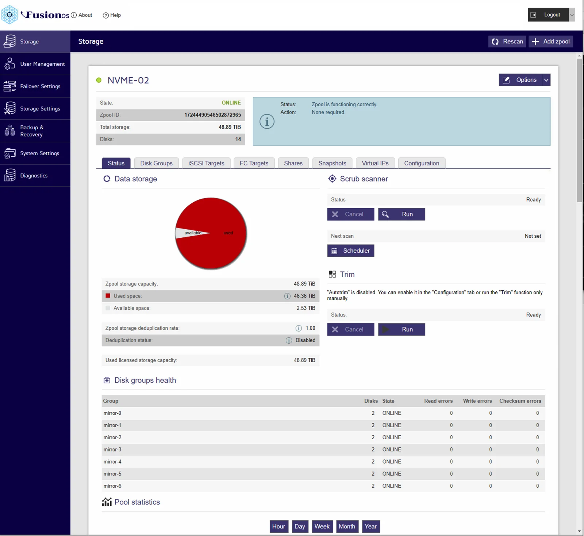584x536 pixels.
Task: Open the Diagnostics section
Action: pyautogui.click(x=35, y=176)
